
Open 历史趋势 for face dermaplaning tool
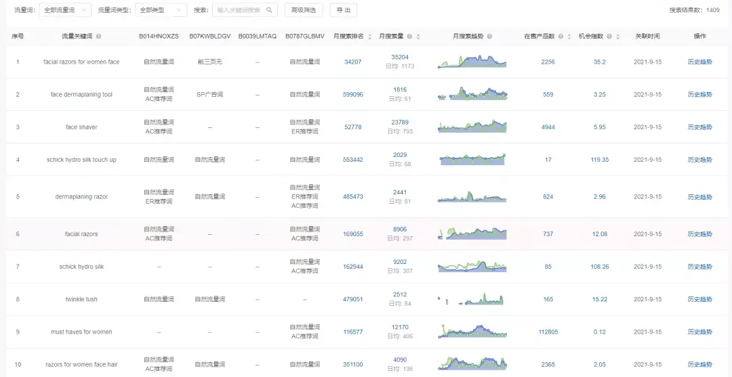pyautogui.click(x=699, y=94)
